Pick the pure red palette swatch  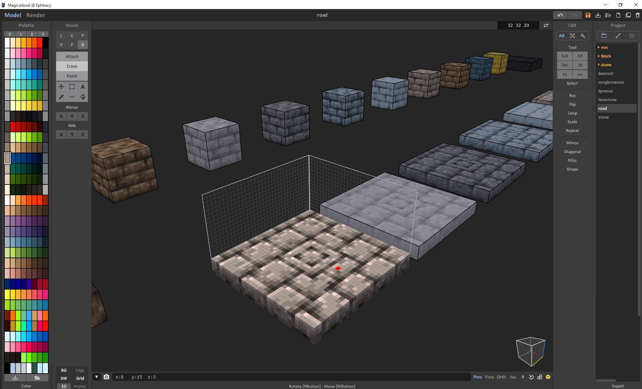[x=40, y=43]
